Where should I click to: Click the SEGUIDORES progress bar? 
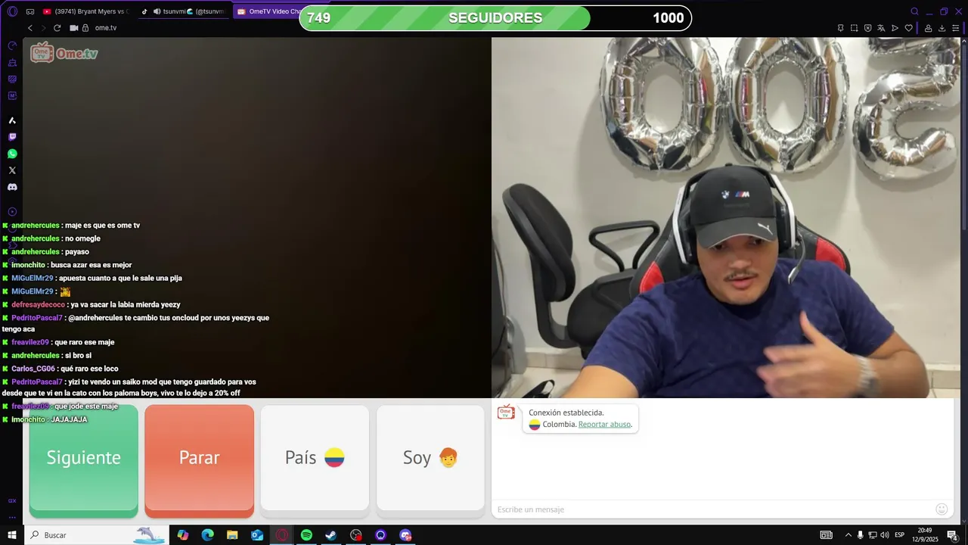[495, 18]
